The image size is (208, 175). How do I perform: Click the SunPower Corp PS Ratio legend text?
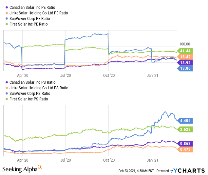click(30, 94)
